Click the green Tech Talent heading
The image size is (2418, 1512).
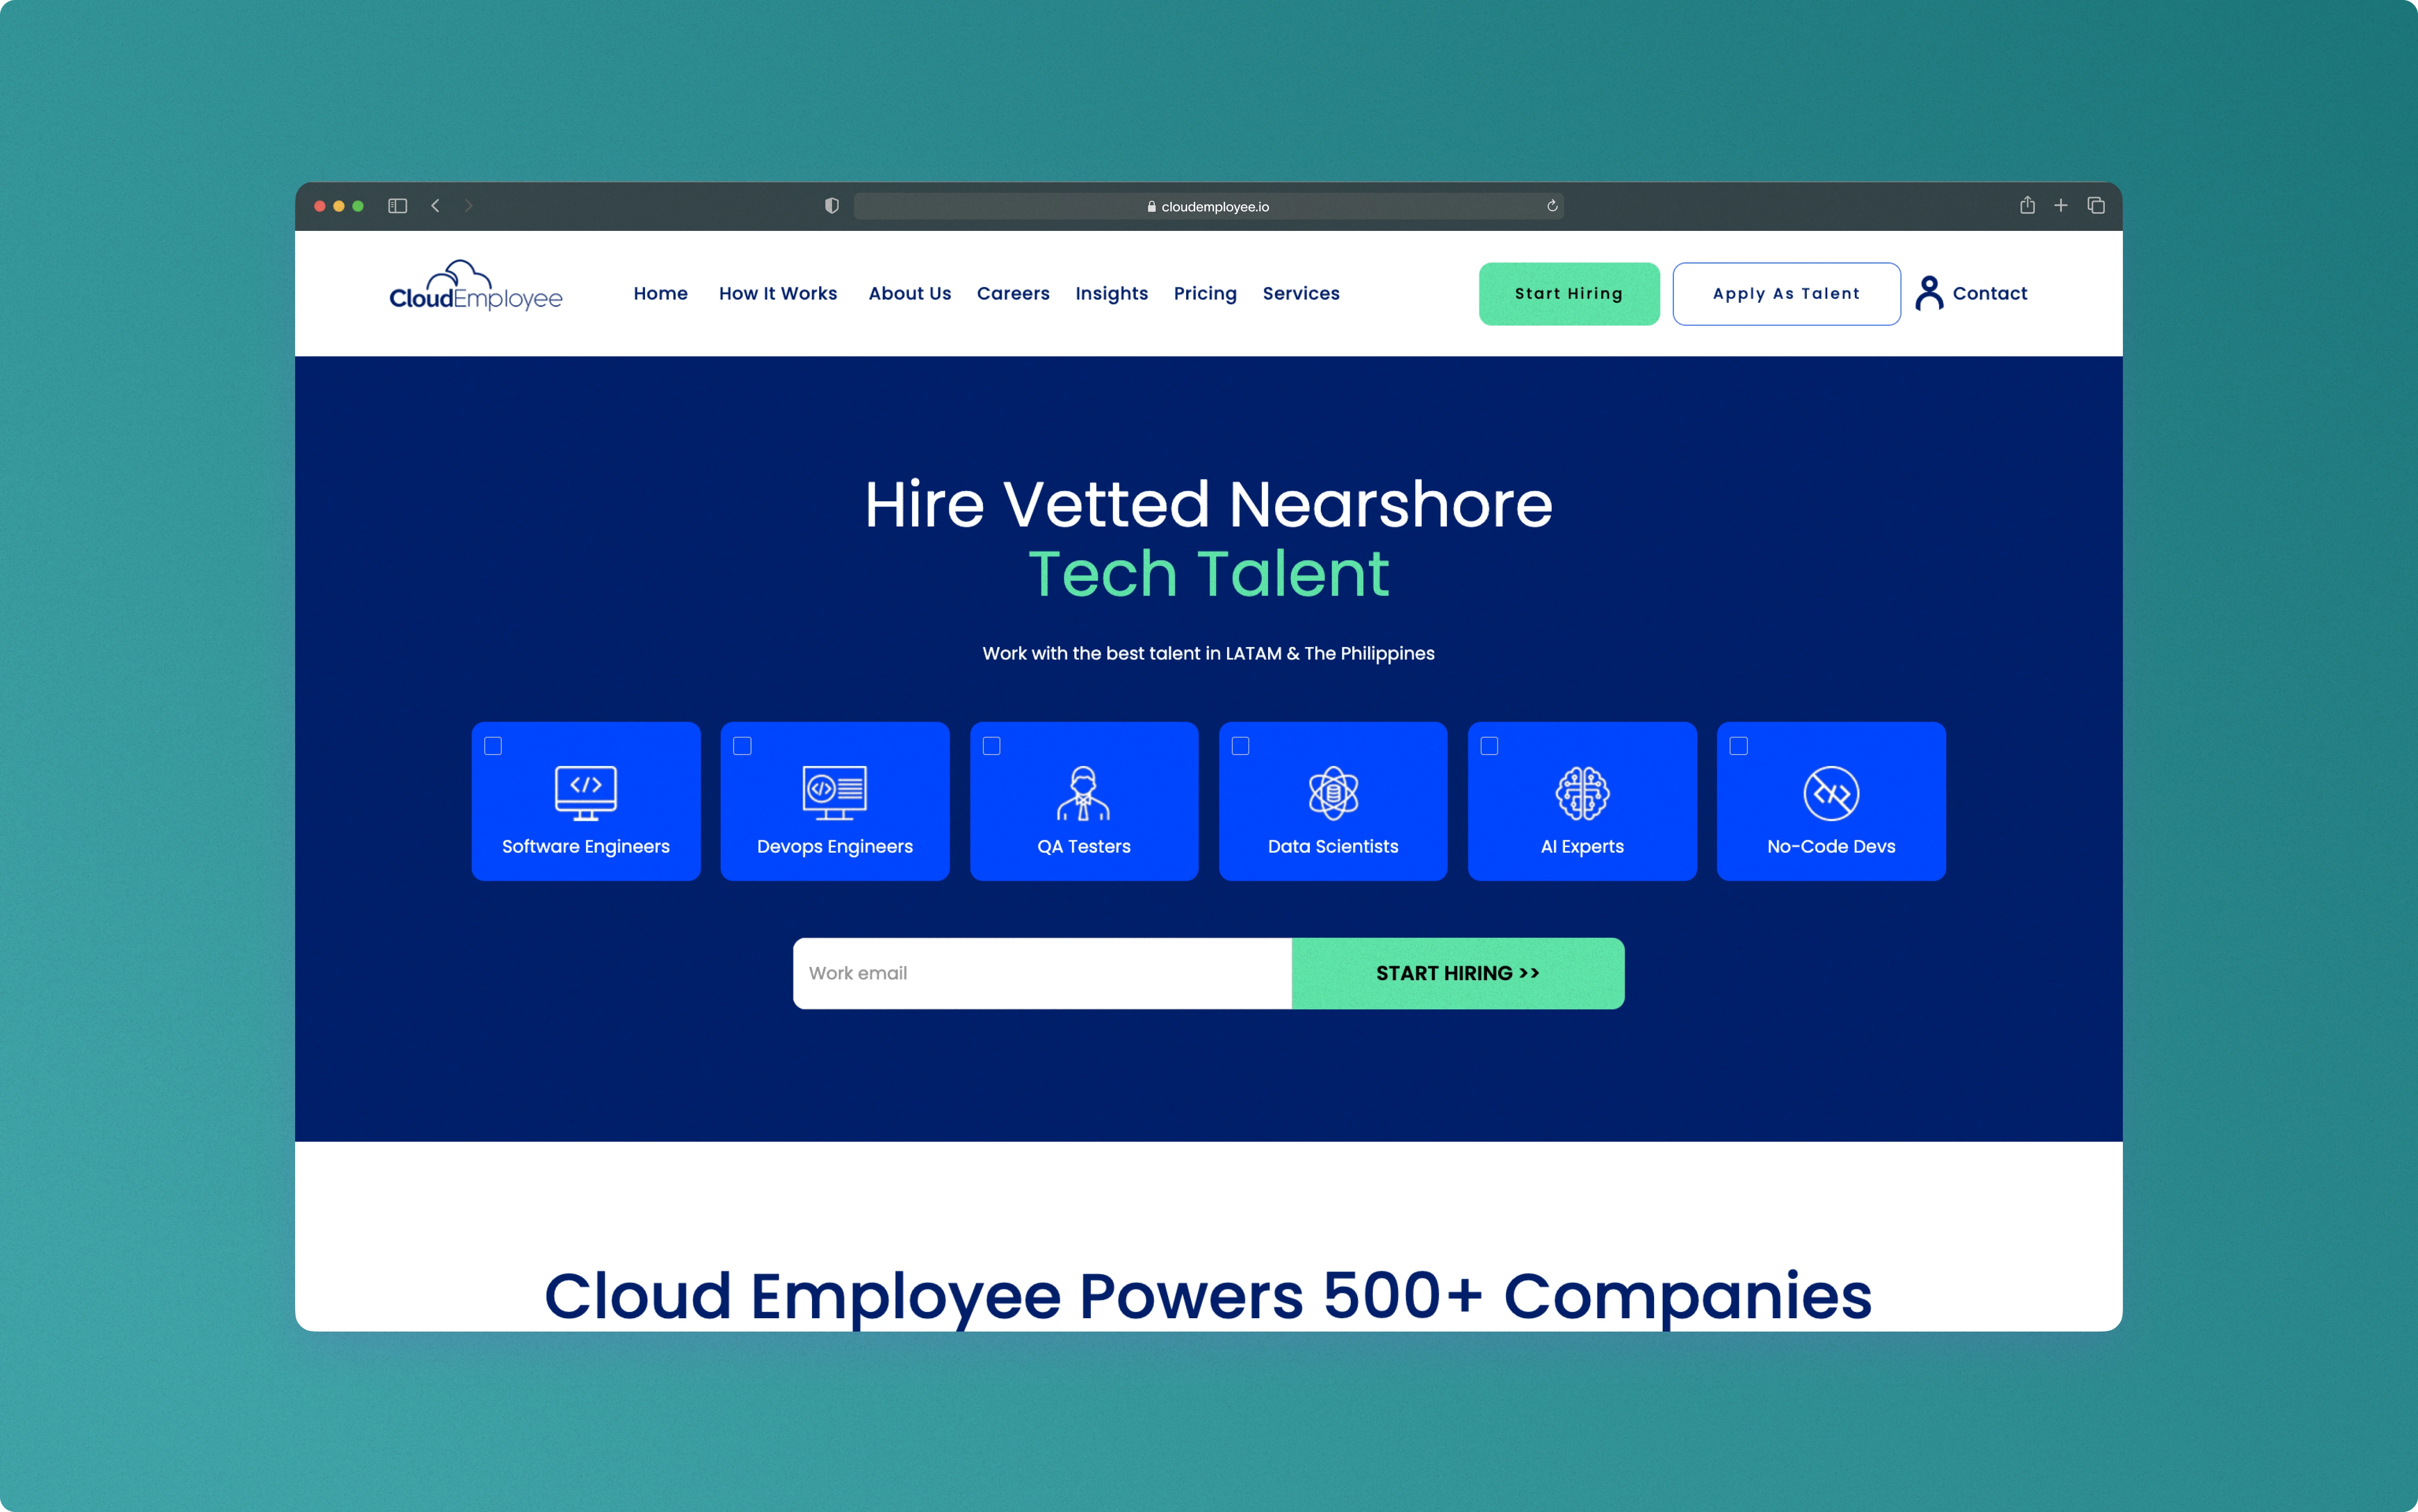[1209, 574]
